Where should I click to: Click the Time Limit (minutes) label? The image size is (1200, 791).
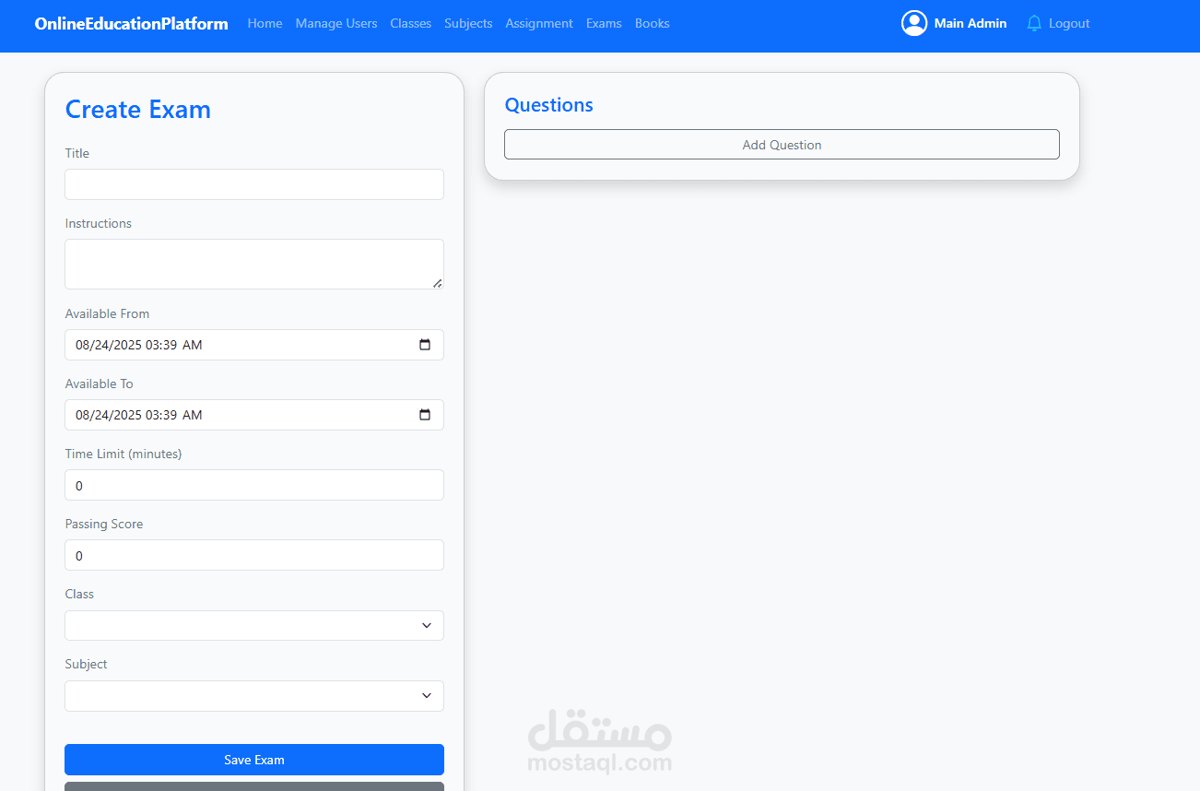point(124,454)
